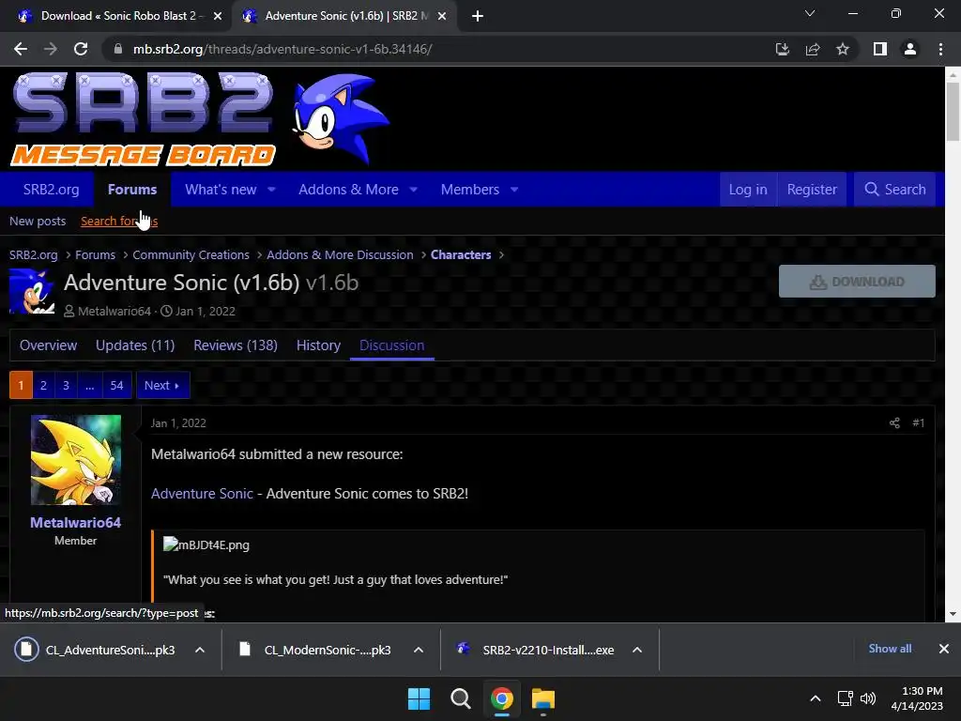
Task: Click the Next page button
Action: coord(162,385)
